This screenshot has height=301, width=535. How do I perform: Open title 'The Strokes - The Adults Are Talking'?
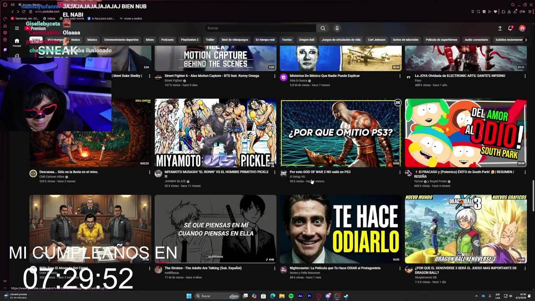tap(203, 268)
